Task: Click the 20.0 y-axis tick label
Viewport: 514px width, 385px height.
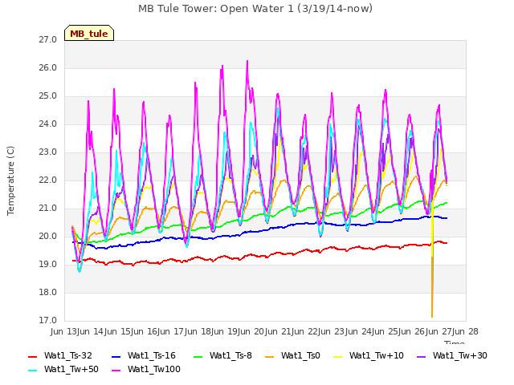Action: tap(48, 237)
